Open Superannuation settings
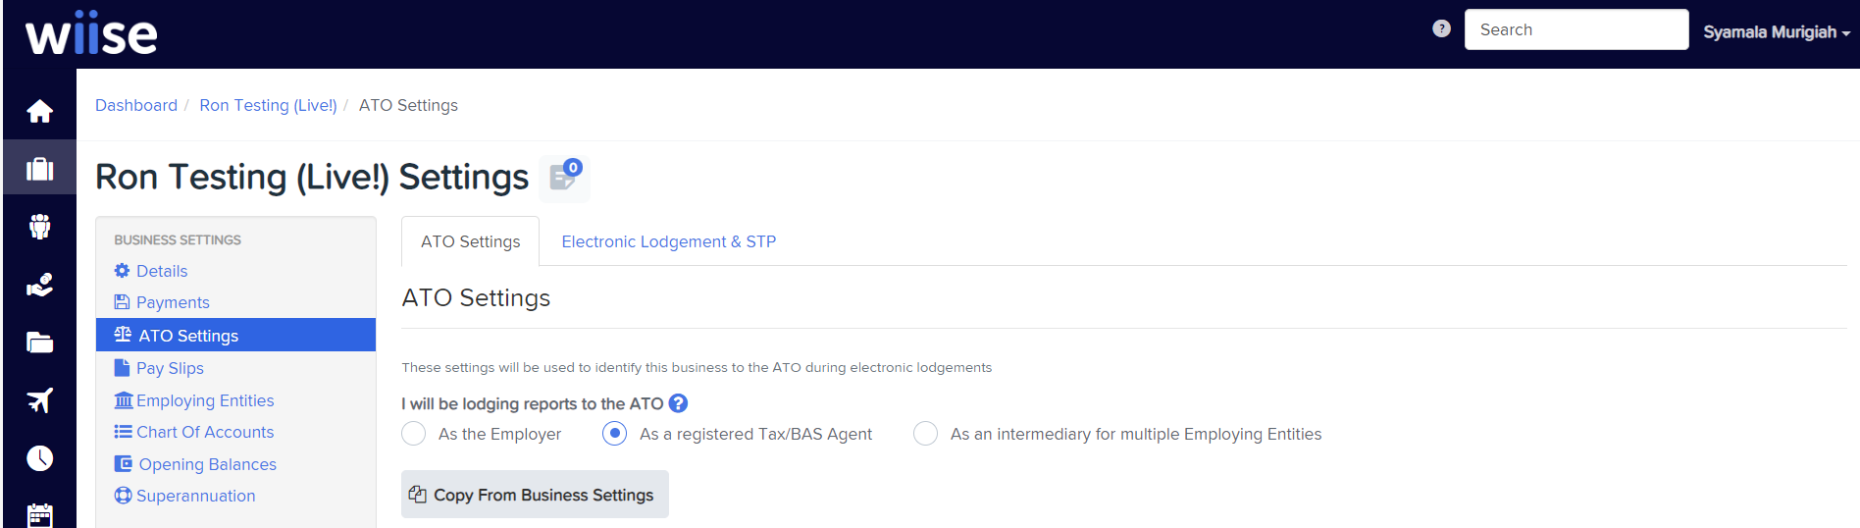The height and width of the screenshot is (528, 1860). 195,496
